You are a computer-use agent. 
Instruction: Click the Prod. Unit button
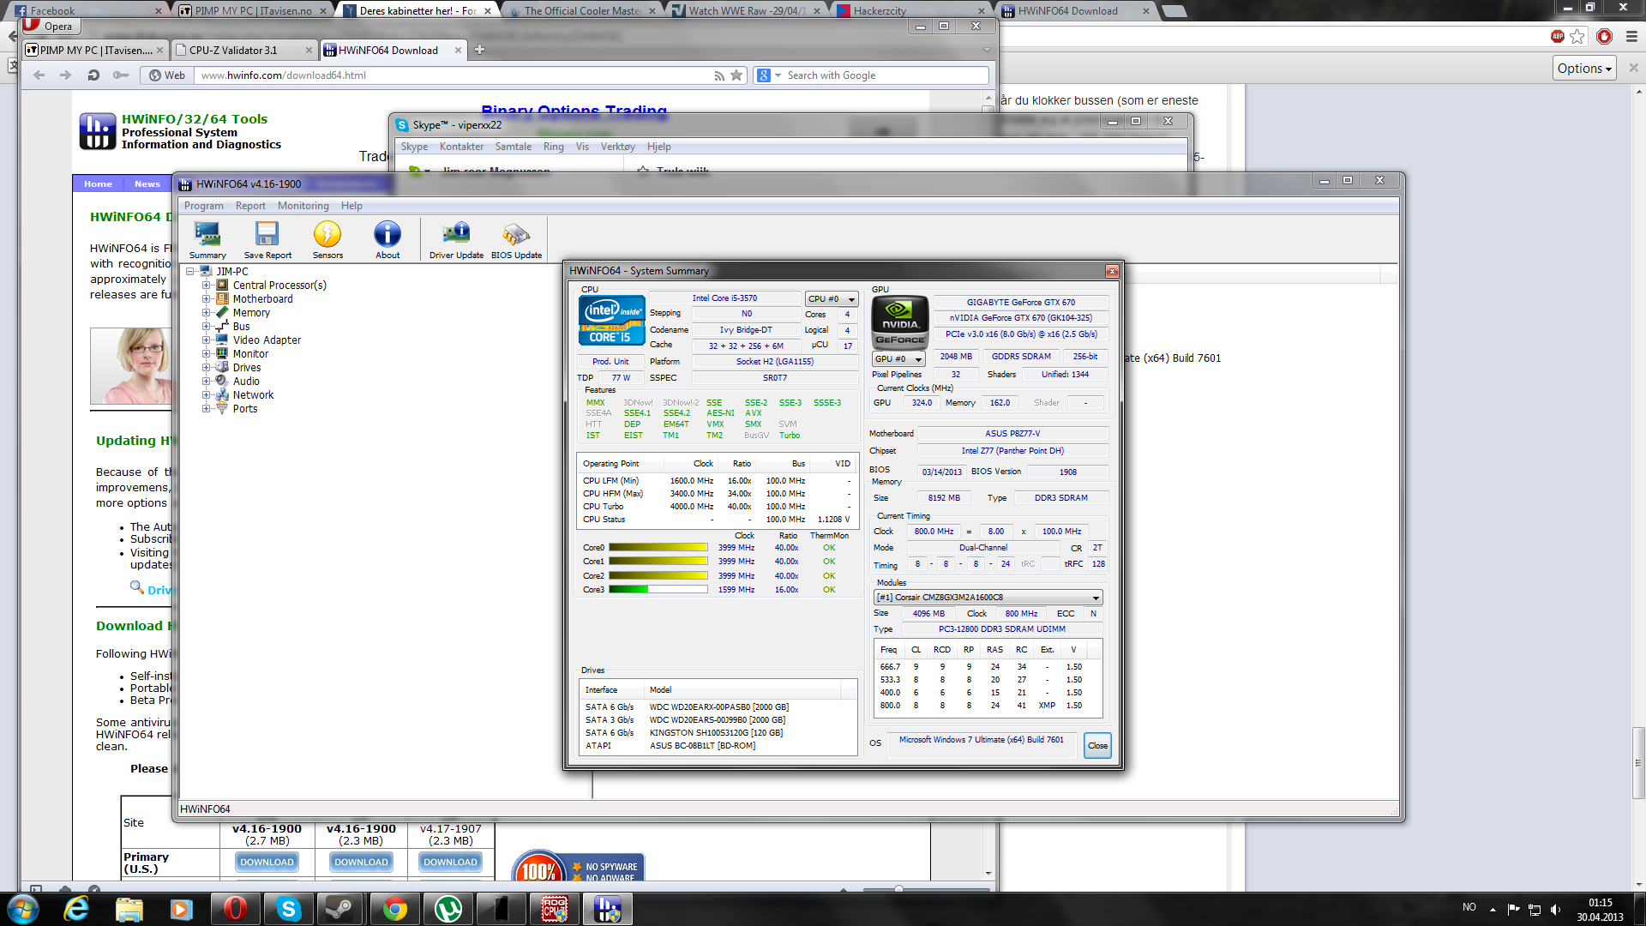click(x=610, y=362)
